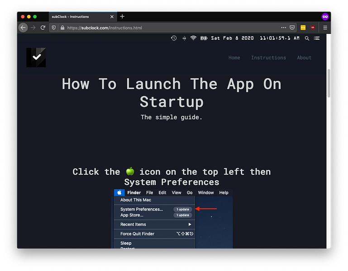Click the notification center list icon
The height and width of the screenshot is (271, 348).
pyautogui.click(x=317, y=38)
